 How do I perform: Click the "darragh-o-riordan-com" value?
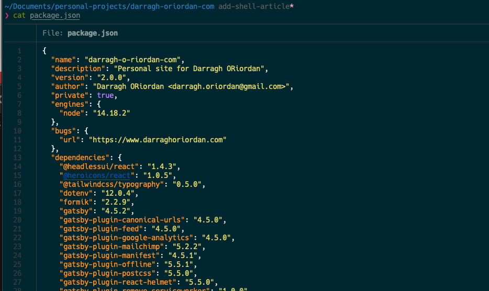click(x=132, y=60)
